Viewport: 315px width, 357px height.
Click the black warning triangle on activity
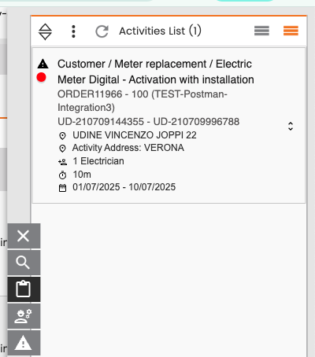(x=43, y=64)
